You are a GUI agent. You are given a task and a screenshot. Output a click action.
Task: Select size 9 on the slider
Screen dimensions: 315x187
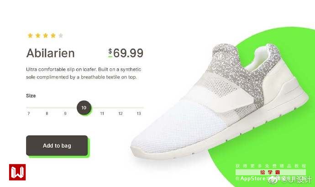[65, 114]
